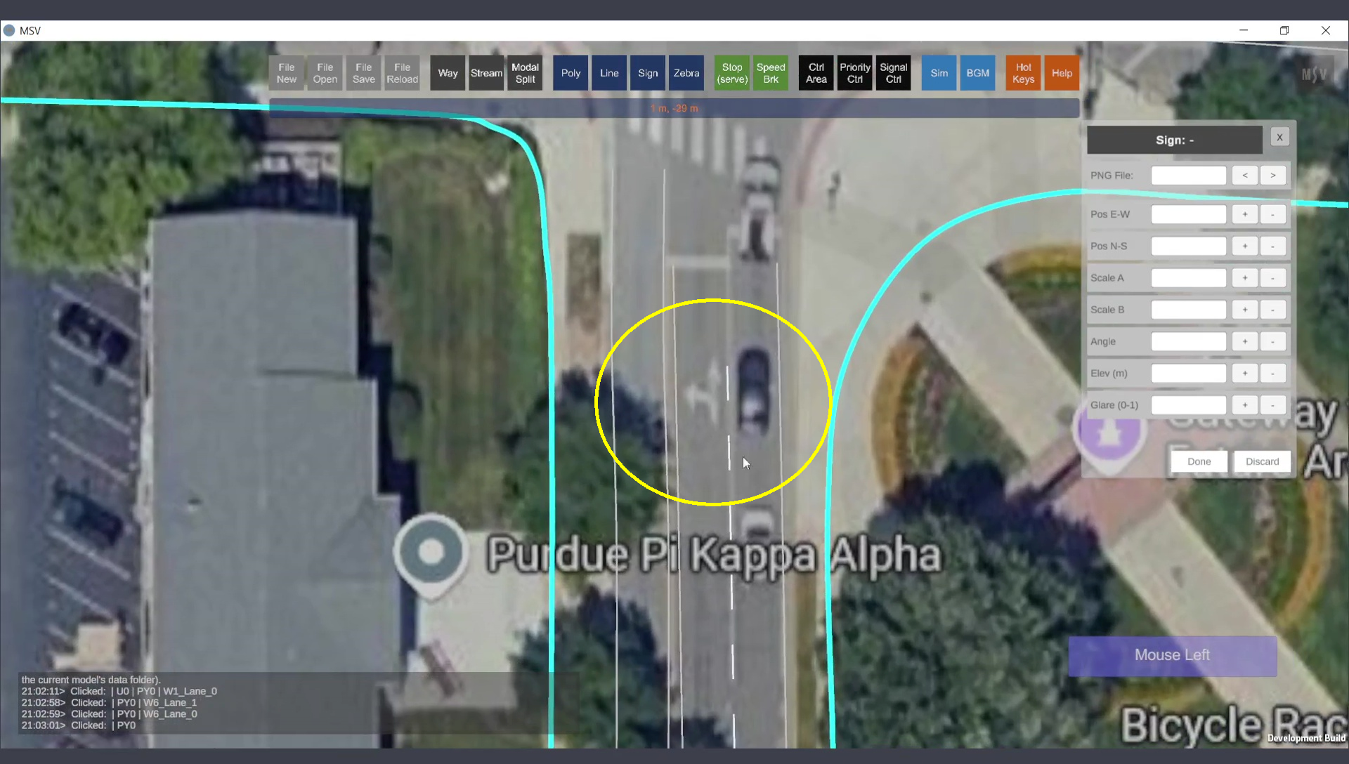The height and width of the screenshot is (764, 1349).
Task: Click the Hot Keys button
Action: tap(1023, 73)
